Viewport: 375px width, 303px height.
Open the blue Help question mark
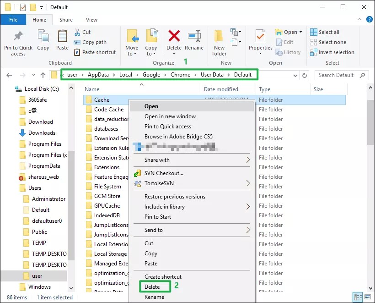click(369, 19)
